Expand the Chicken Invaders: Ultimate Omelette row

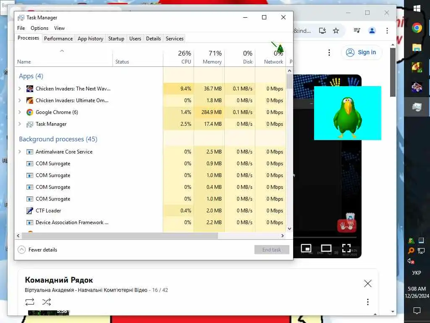pos(20,101)
